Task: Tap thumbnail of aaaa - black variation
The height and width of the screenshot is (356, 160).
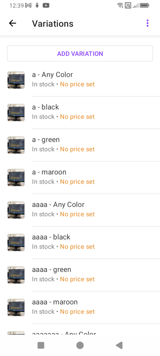Action: coord(16,242)
